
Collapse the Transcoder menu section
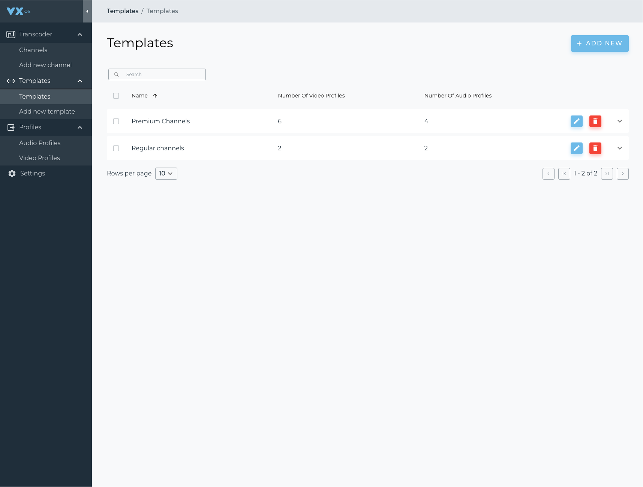coord(80,34)
